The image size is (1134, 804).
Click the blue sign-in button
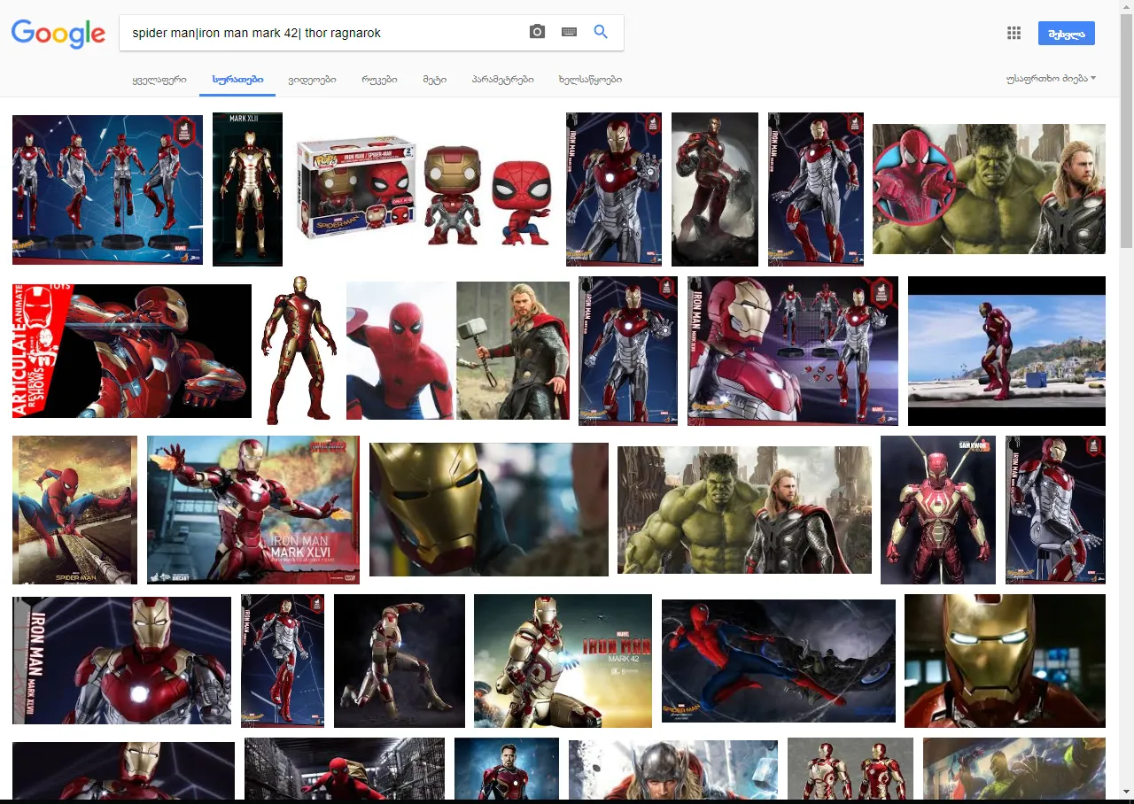coord(1067,33)
